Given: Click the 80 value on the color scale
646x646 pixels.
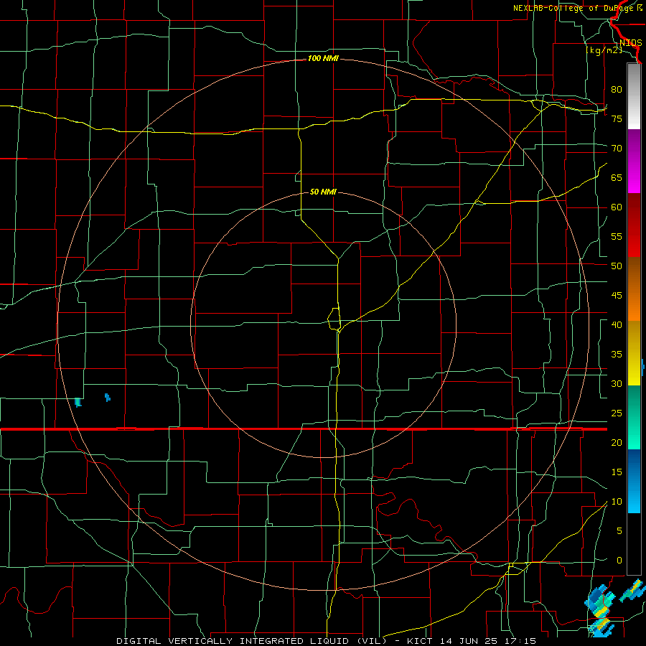Looking at the screenshot, I should point(617,90).
